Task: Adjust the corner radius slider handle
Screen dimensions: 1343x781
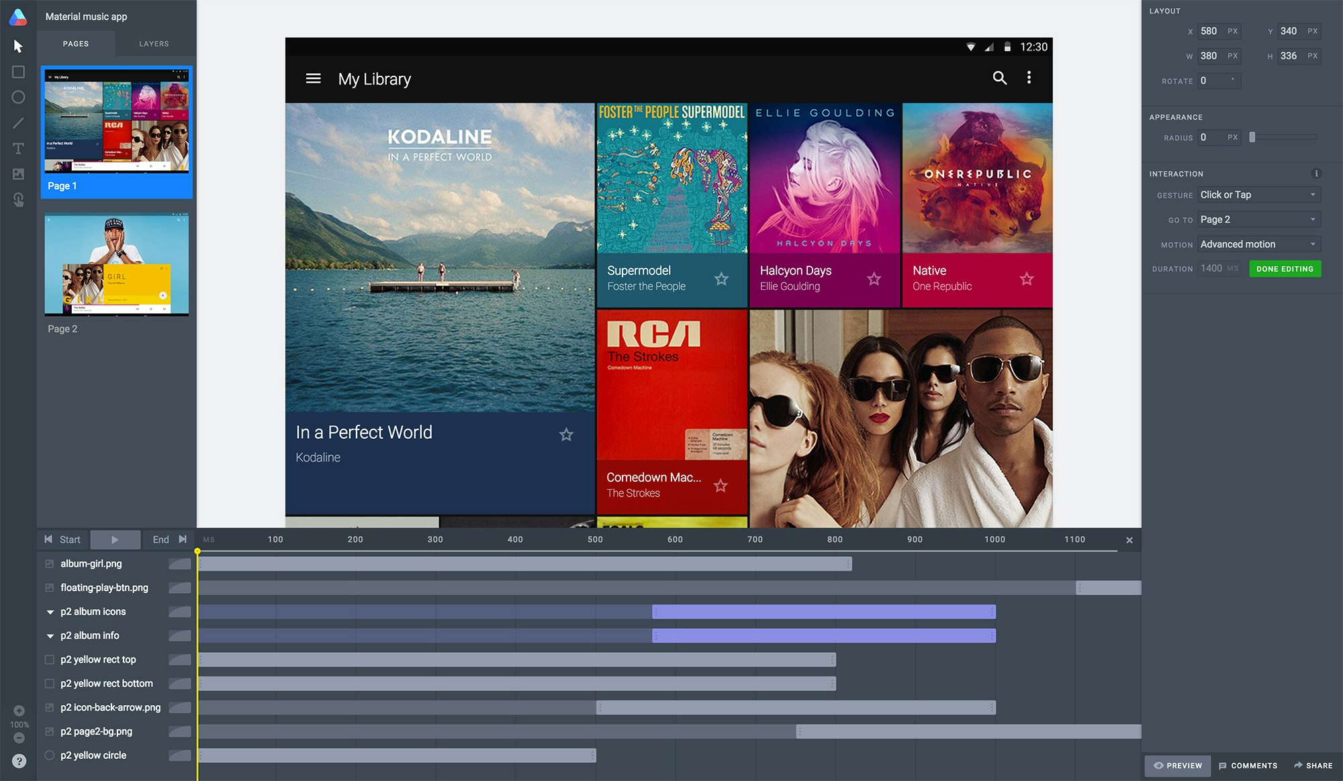Action: (1252, 138)
